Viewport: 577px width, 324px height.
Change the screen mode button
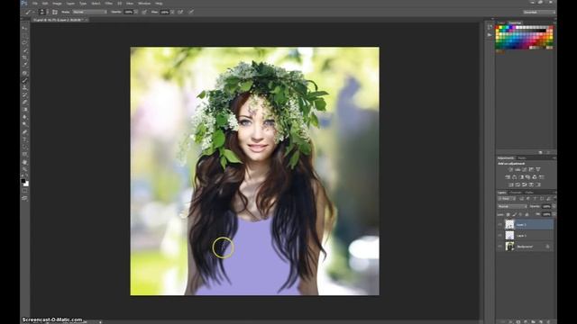click(x=24, y=198)
